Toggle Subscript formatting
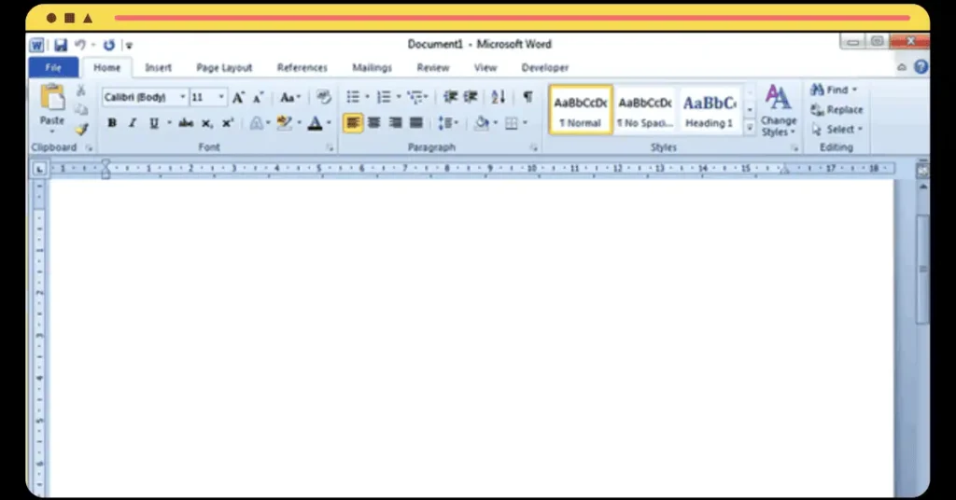Viewport: 956px width, 500px height. point(207,124)
